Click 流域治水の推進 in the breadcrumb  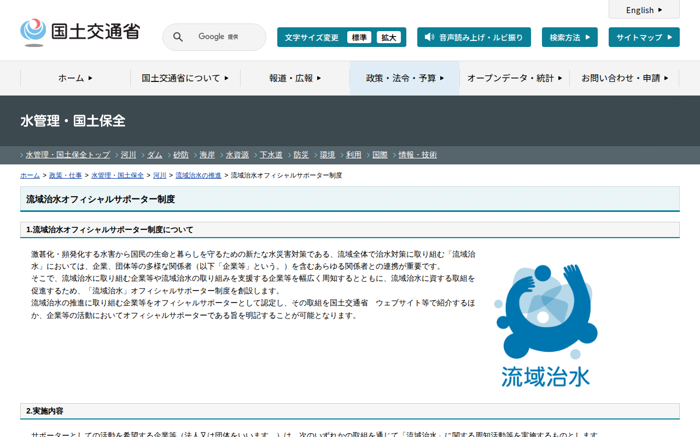click(199, 175)
